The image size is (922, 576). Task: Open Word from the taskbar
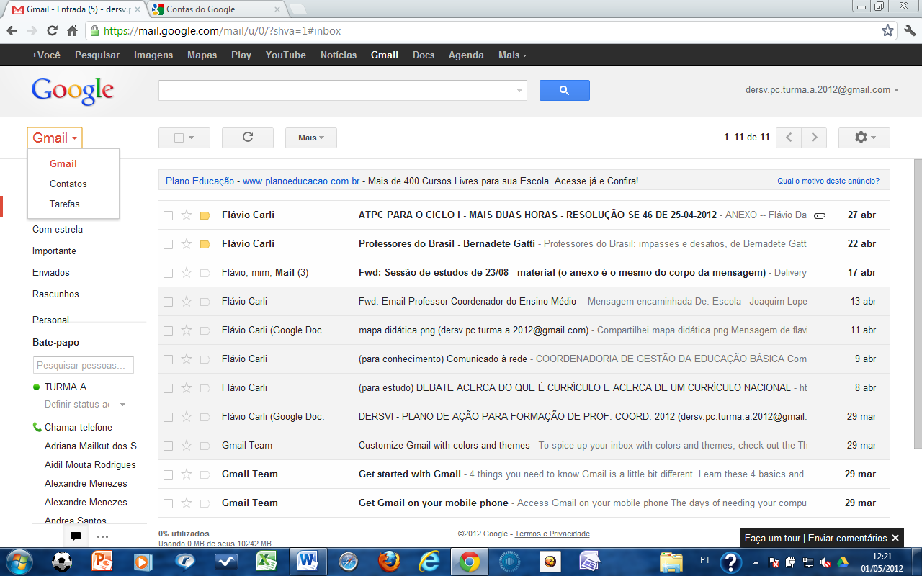point(308,561)
